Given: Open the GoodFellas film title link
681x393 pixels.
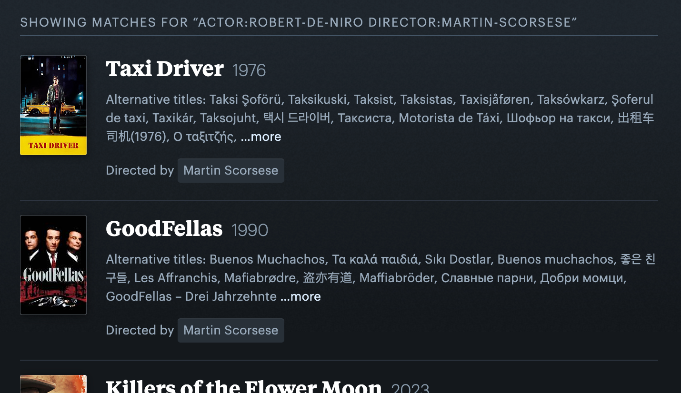Looking at the screenshot, I should coord(164,229).
